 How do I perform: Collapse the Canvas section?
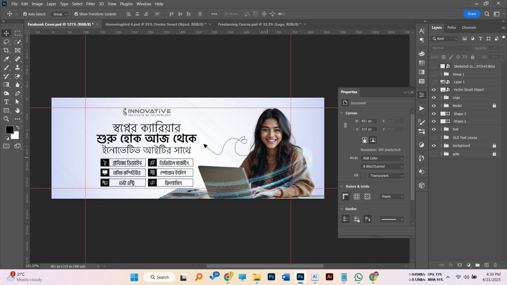tap(342, 113)
